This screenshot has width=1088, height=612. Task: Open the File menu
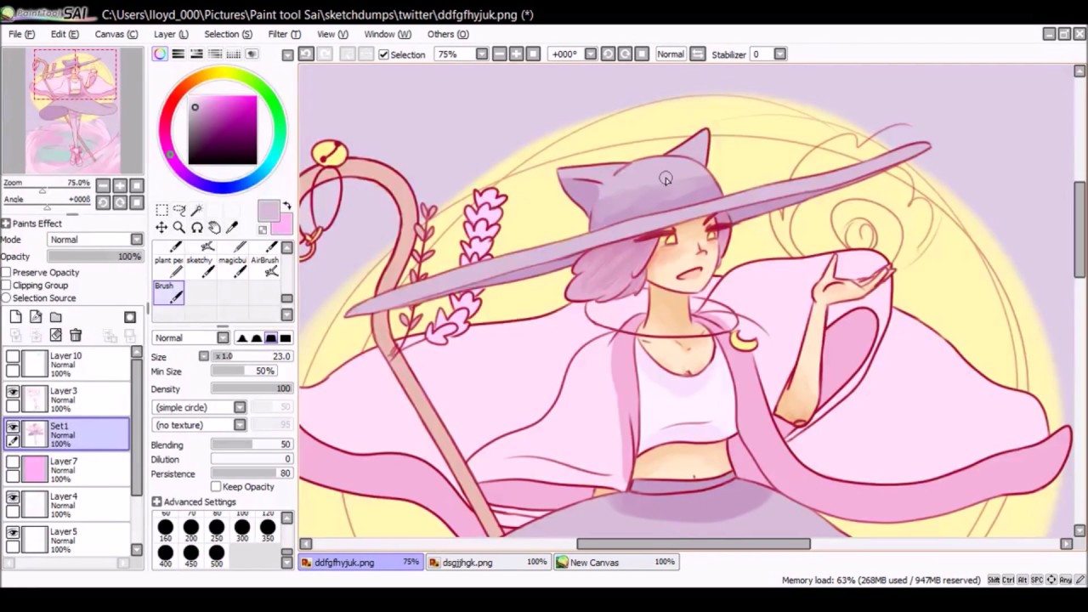(x=21, y=34)
